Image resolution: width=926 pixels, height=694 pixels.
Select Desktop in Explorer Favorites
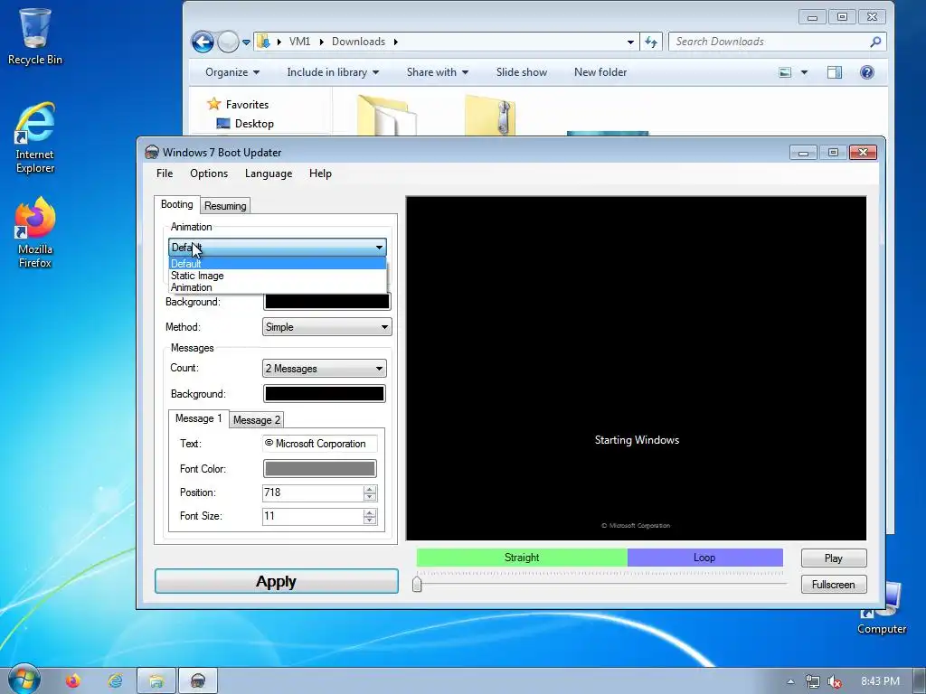tap(254, 123)
